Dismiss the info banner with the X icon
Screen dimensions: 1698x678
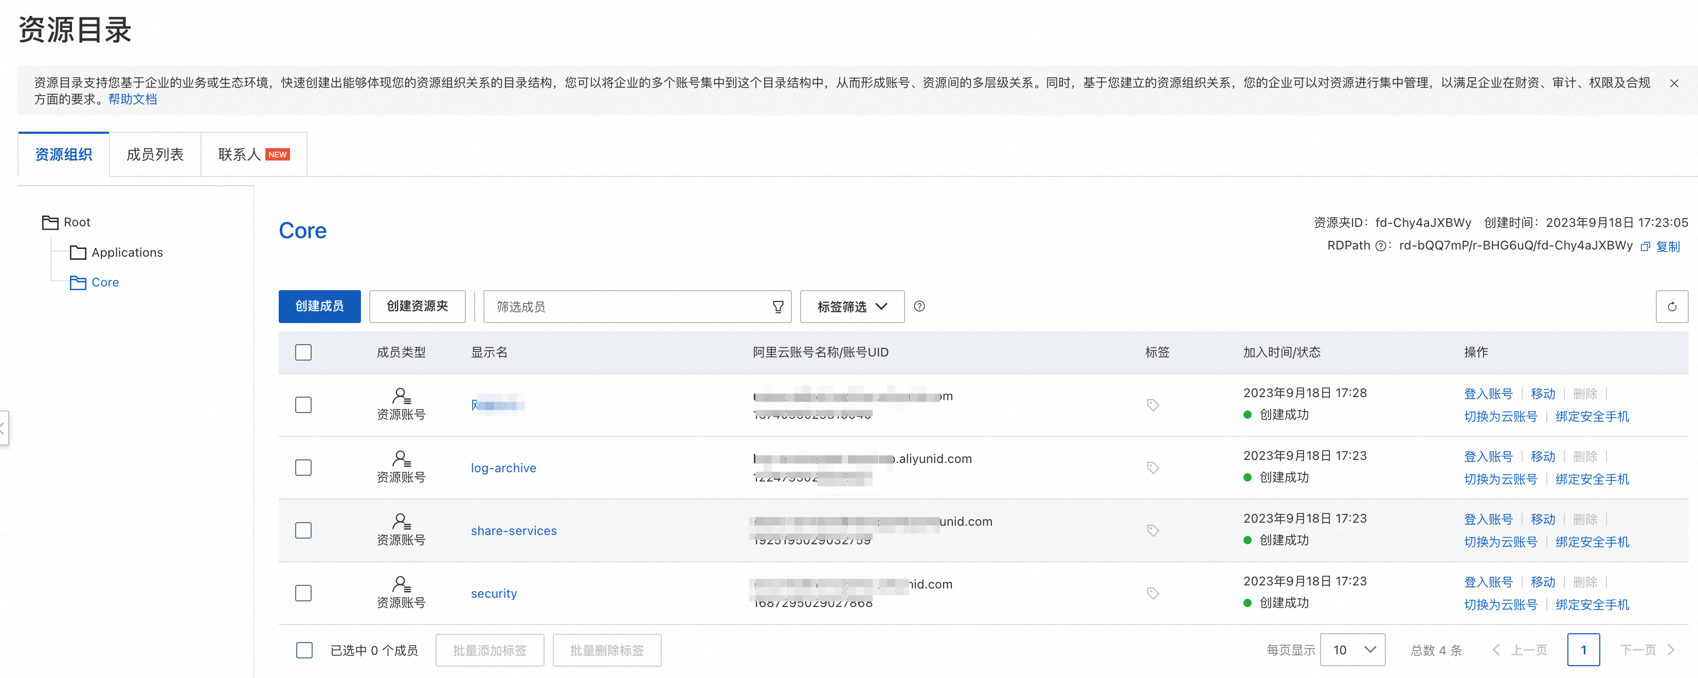click(x=1674, y=83)
